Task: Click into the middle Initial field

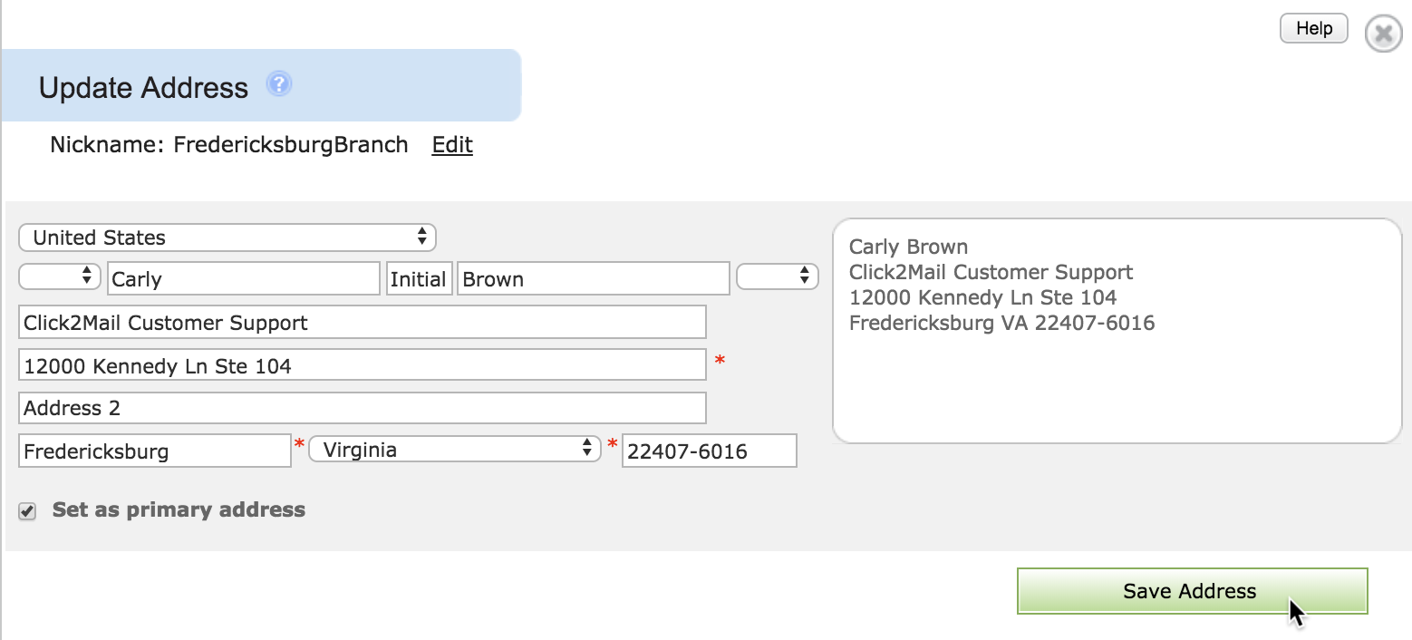Action: 418,279
